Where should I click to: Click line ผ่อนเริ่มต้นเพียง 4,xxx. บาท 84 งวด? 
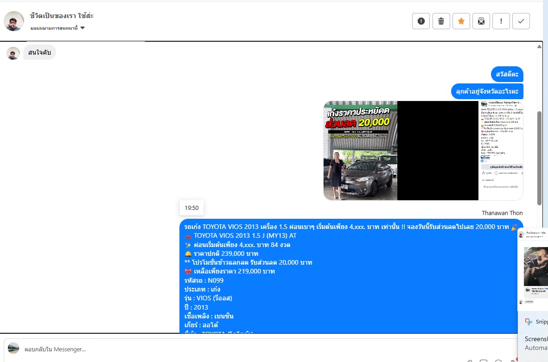pos(237,245)
